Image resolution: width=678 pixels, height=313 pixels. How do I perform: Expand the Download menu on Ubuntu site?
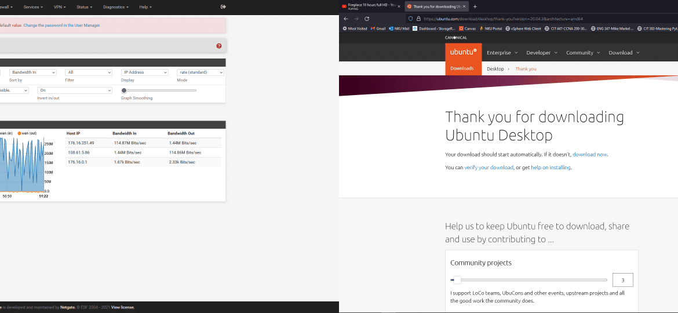[x=624, y=53]
